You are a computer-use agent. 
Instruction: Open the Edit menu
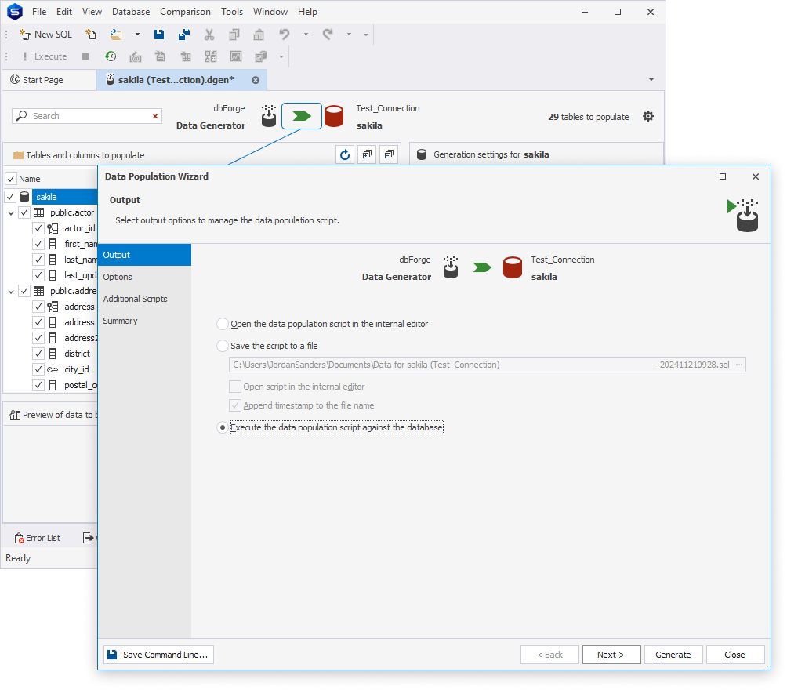(63, 12)
